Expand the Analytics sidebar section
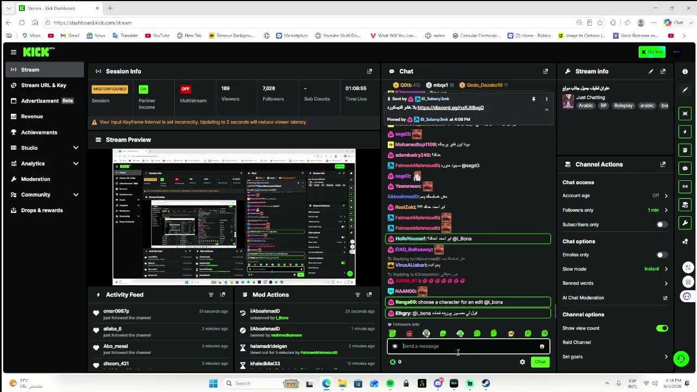This screenshot has height=392, width=697. tap(76, 163)
